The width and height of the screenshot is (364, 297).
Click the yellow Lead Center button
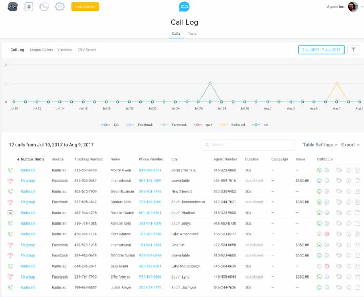[85, 7]
